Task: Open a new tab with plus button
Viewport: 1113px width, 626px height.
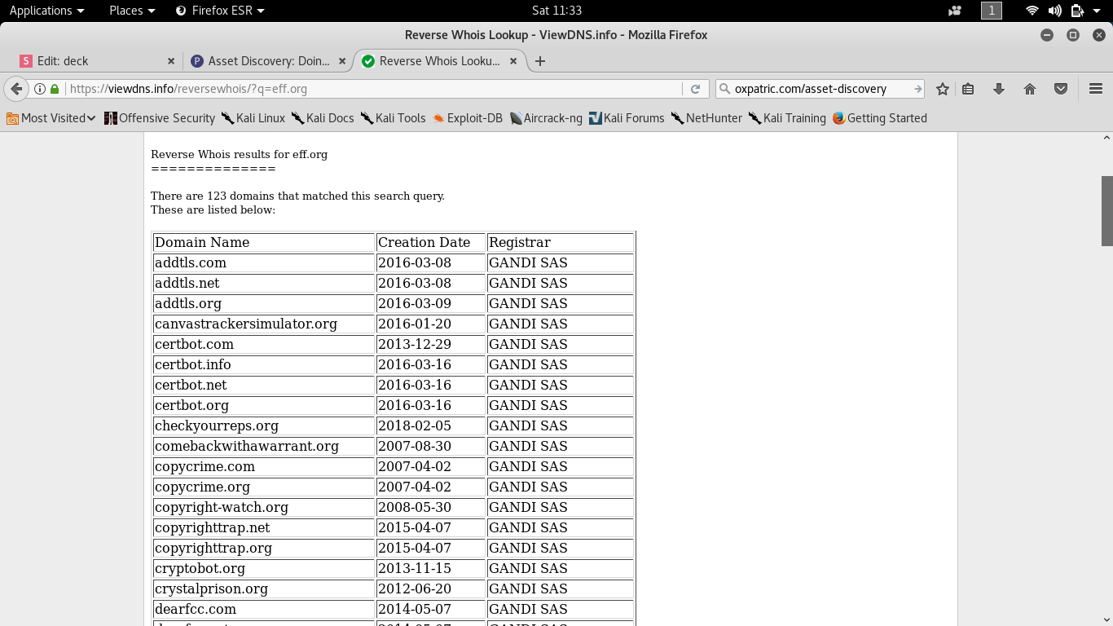Action: (x=539, y=61)
